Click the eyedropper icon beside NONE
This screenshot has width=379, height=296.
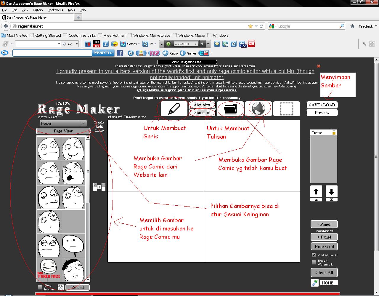(314, 283)
